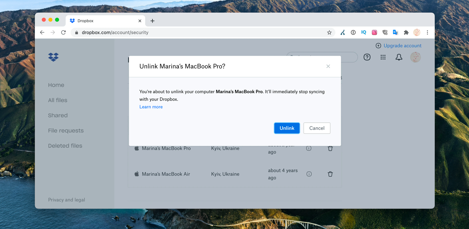Click the address bar URL
469x229 pixels.
pos(115,32)
